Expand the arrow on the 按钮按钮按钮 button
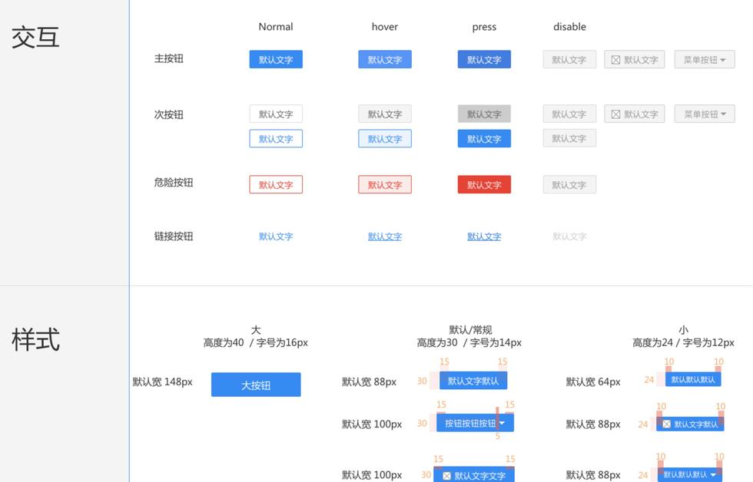 (502, 423)
